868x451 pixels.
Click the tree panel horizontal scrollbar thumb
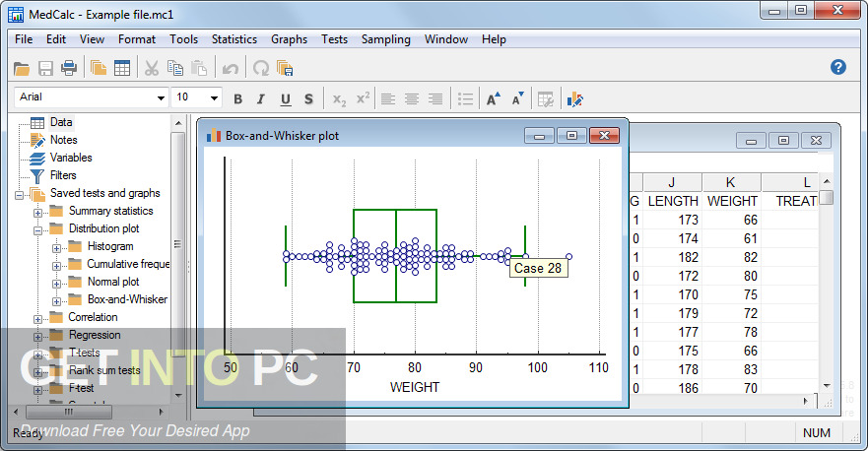click(x=69, y=412)
